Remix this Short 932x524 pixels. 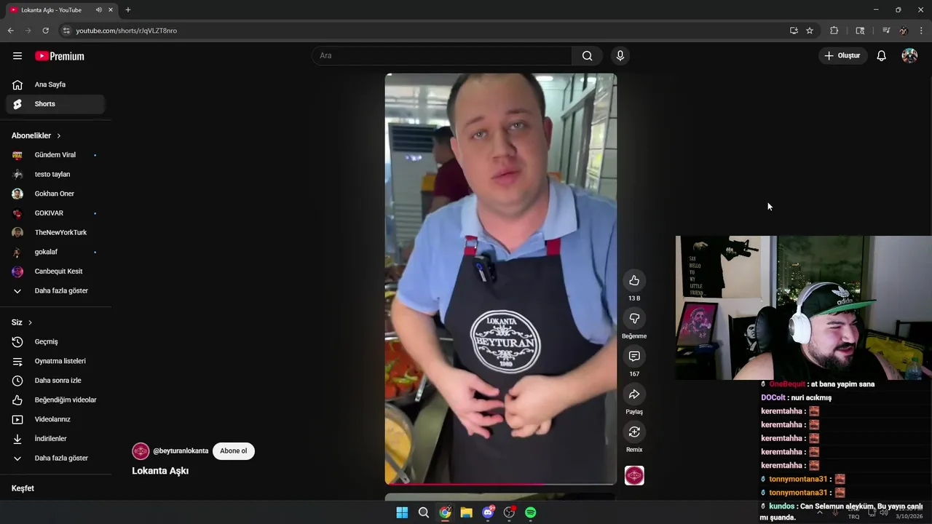click(x=634, y=432)
